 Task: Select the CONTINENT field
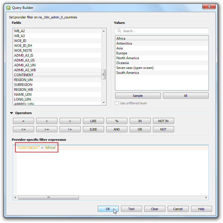pyautogui.click(x=24, y=75)
